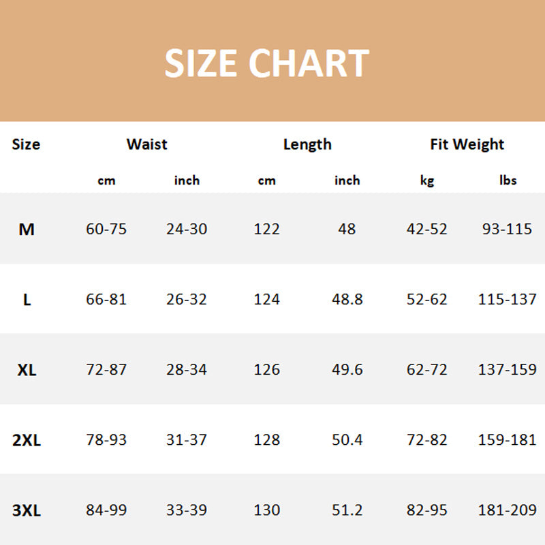Click the 26-32 waist inch value
This screenshot has height=545, width=545.
187,299
